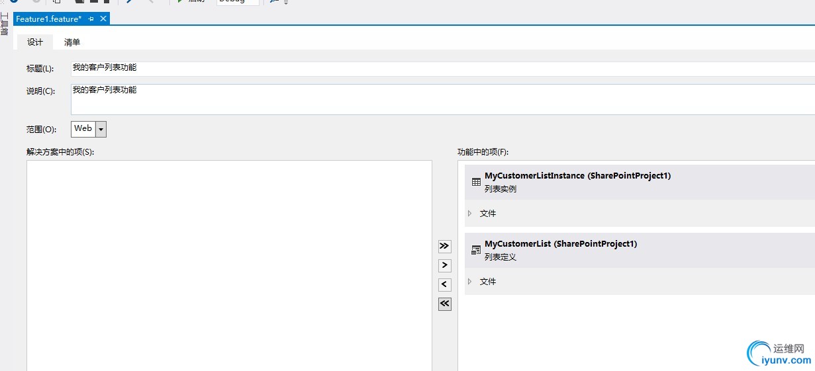Remove selected item with the < button
815x371 pixels.
point(444,284)
